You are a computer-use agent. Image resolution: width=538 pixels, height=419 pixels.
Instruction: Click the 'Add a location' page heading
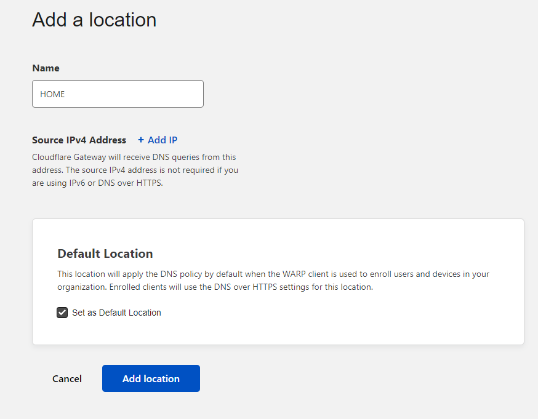(94, 20)
